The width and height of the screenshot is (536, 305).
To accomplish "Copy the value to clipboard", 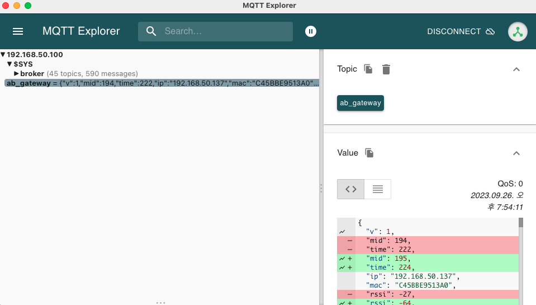I will click(x=369, y=153).
